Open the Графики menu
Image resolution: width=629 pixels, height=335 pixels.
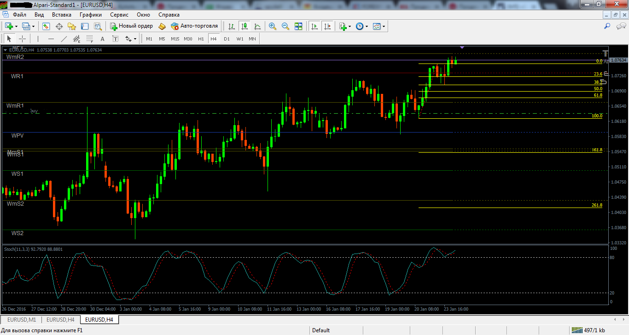click(90, 15)
